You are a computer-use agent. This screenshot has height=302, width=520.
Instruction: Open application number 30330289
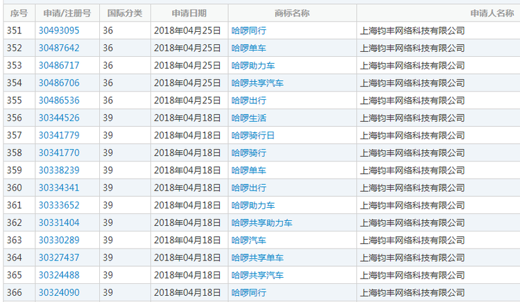[x=59, y=240]
